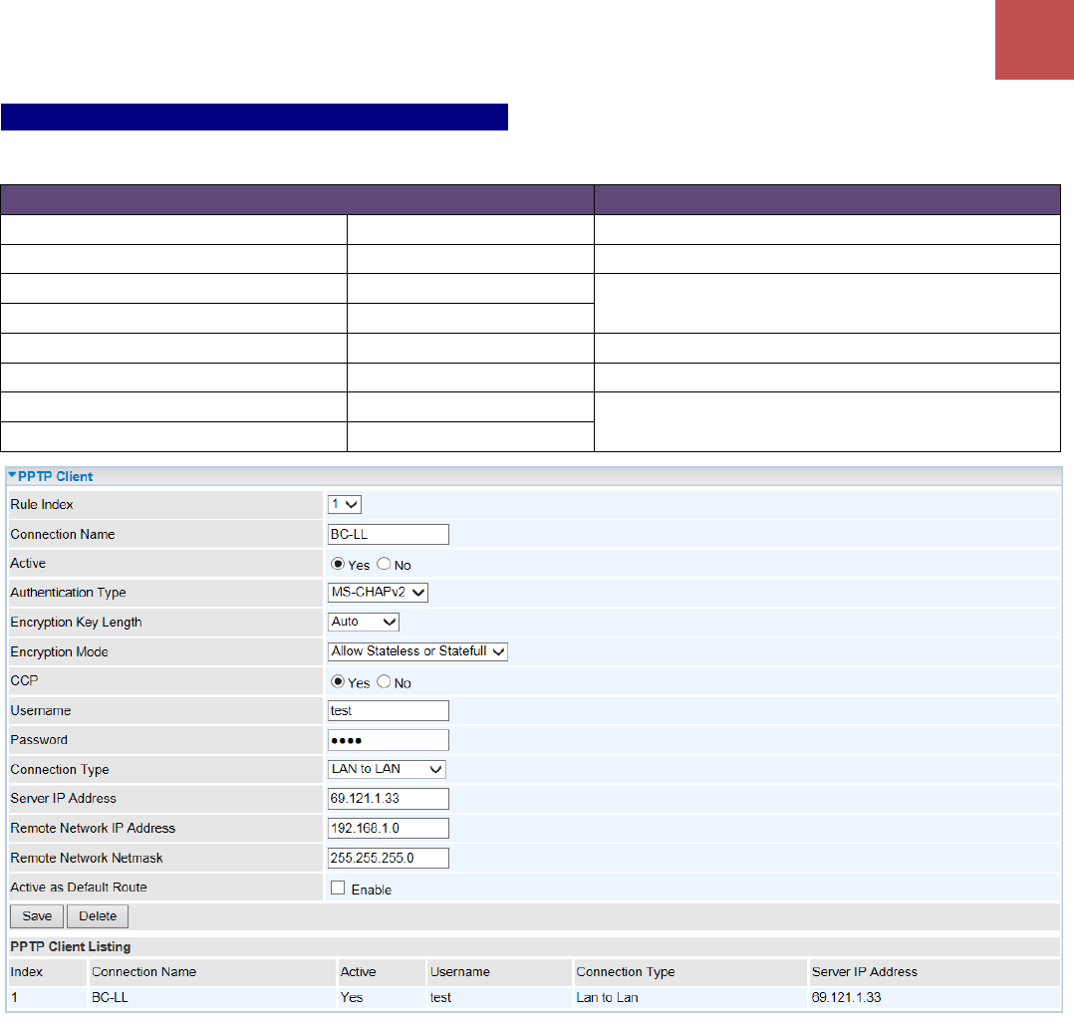Select BC-LL in the PPTP Client Listing
The height and width of the screenshot is (1017, 1074).
pyautogui.click(x=110, y=998)
